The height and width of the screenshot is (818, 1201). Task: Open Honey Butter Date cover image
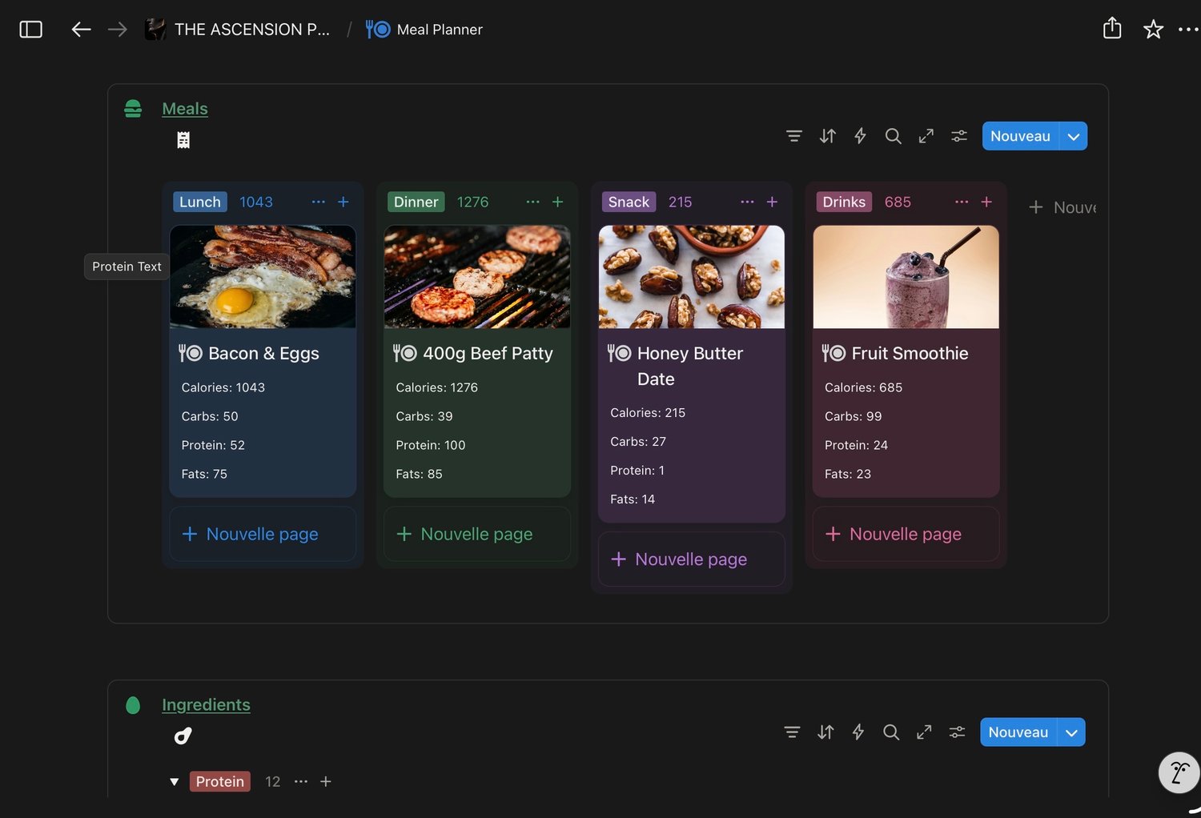(x=692, y=277)
